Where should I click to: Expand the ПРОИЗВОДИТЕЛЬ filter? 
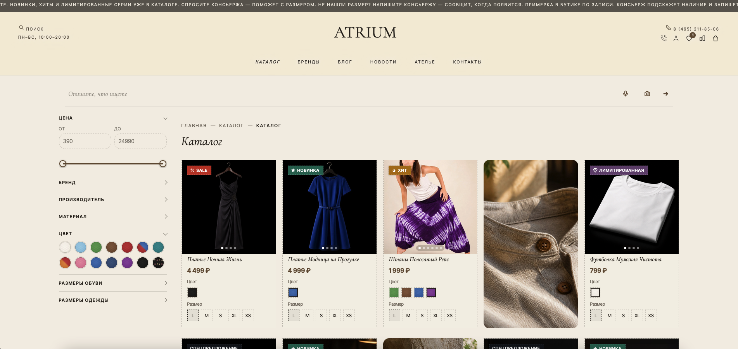pyautogui.click(x=112, y=200)
